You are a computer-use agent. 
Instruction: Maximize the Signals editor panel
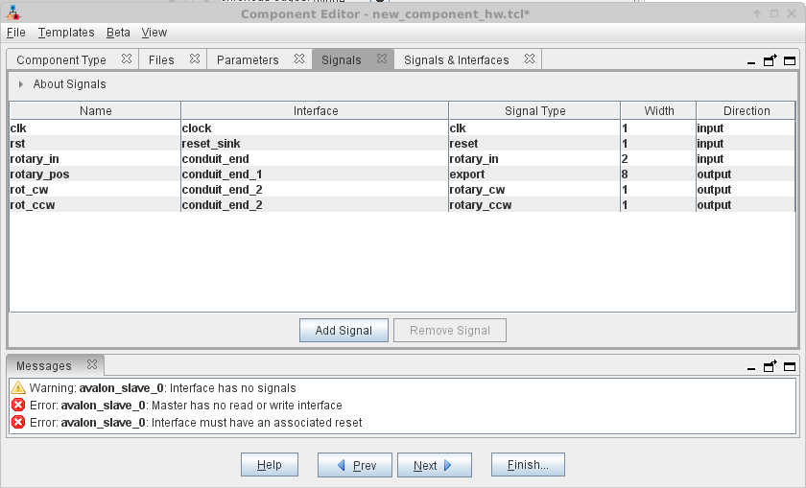(x=789, y=60)
